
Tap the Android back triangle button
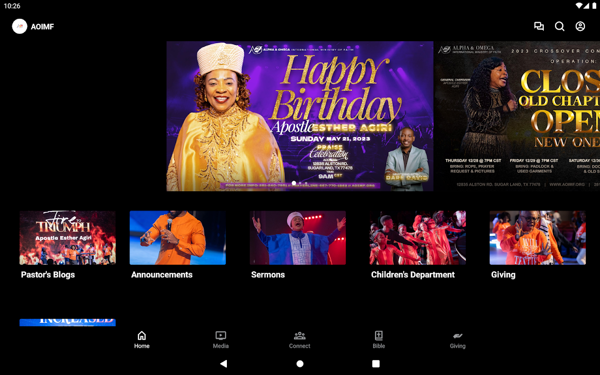224,363
